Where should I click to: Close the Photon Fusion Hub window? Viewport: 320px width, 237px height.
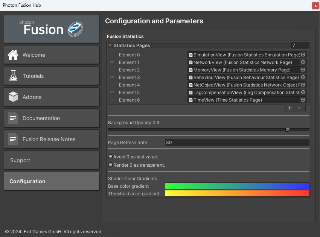[x=315, y=6]
